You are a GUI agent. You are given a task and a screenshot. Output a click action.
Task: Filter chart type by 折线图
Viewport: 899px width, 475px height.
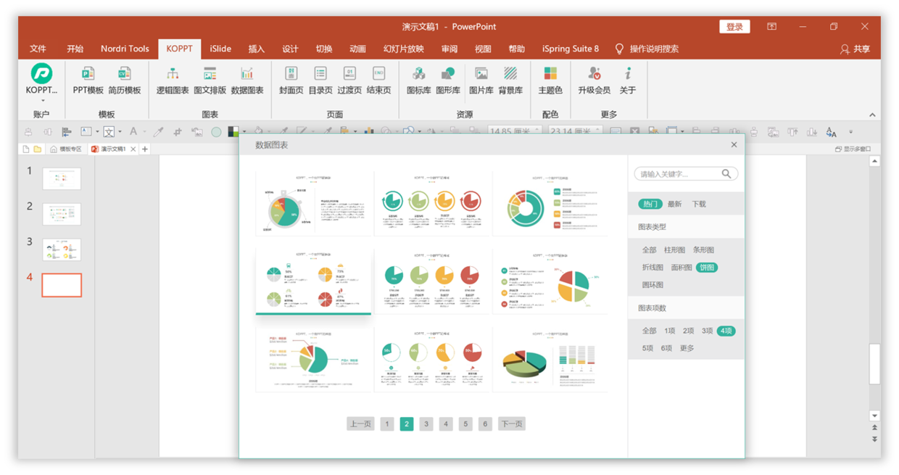coord(652,268)
